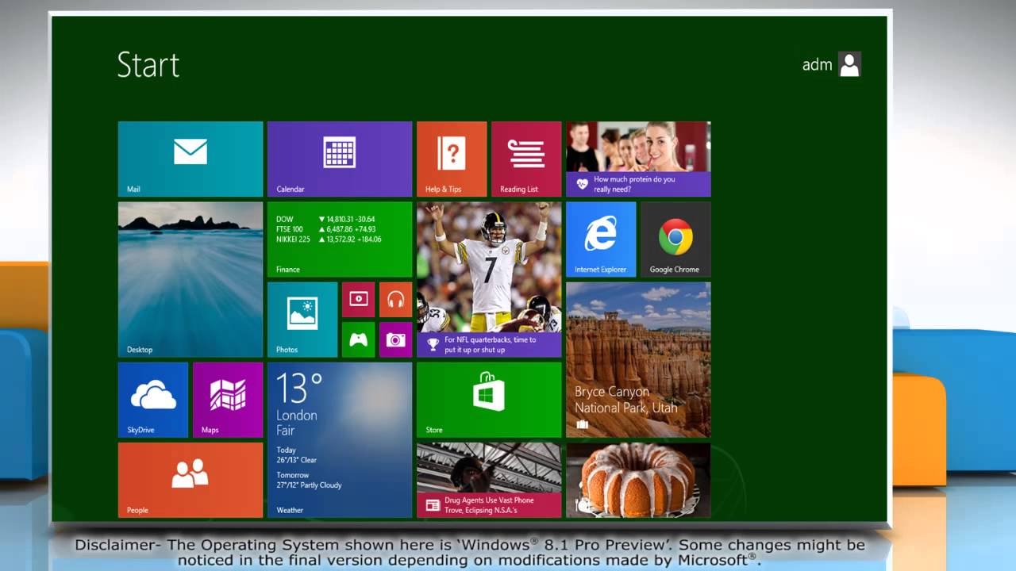
Task: Launch the Help & Tips tile
Action: pos(452,159)
